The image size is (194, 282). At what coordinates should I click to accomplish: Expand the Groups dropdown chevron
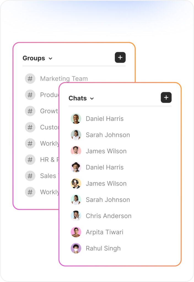coord(50,58)
